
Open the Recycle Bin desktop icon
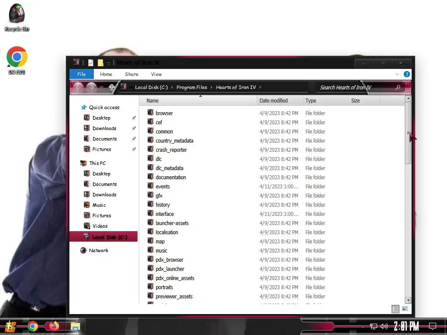17,17
